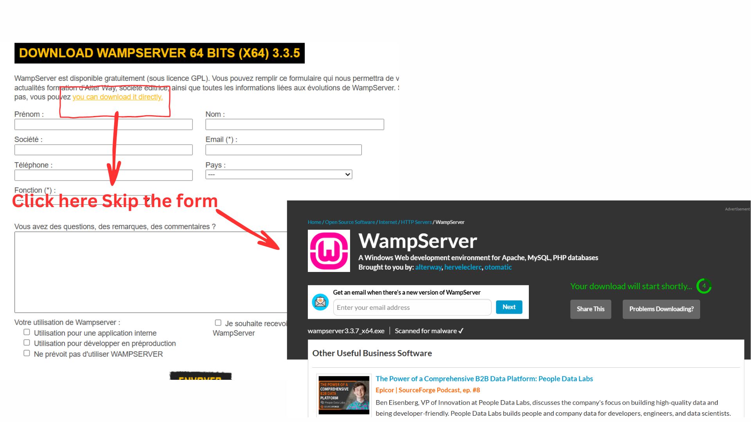
Task: Click the Prénom input field
Action: (103, 124)
